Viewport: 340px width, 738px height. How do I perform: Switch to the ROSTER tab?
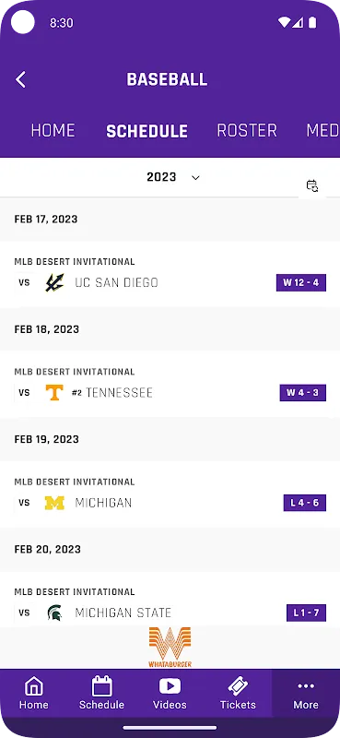(247, 130)
